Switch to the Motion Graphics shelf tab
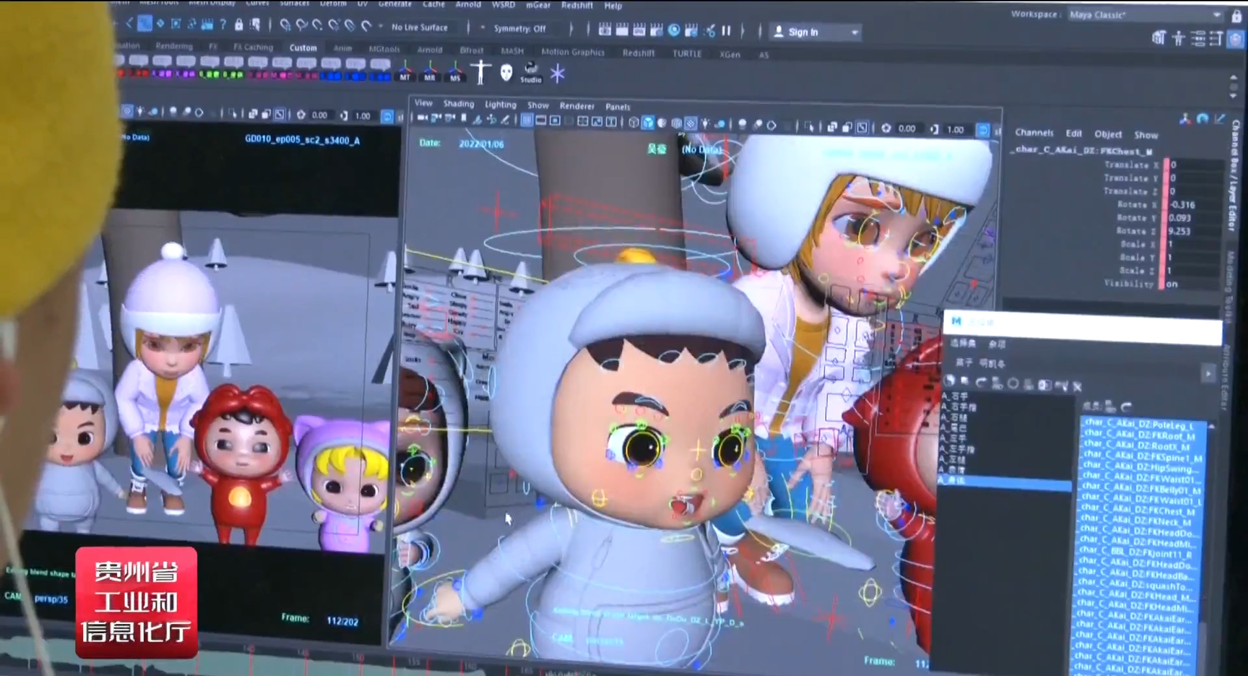The image size is (1248, 676). click(x=573, y=52)
